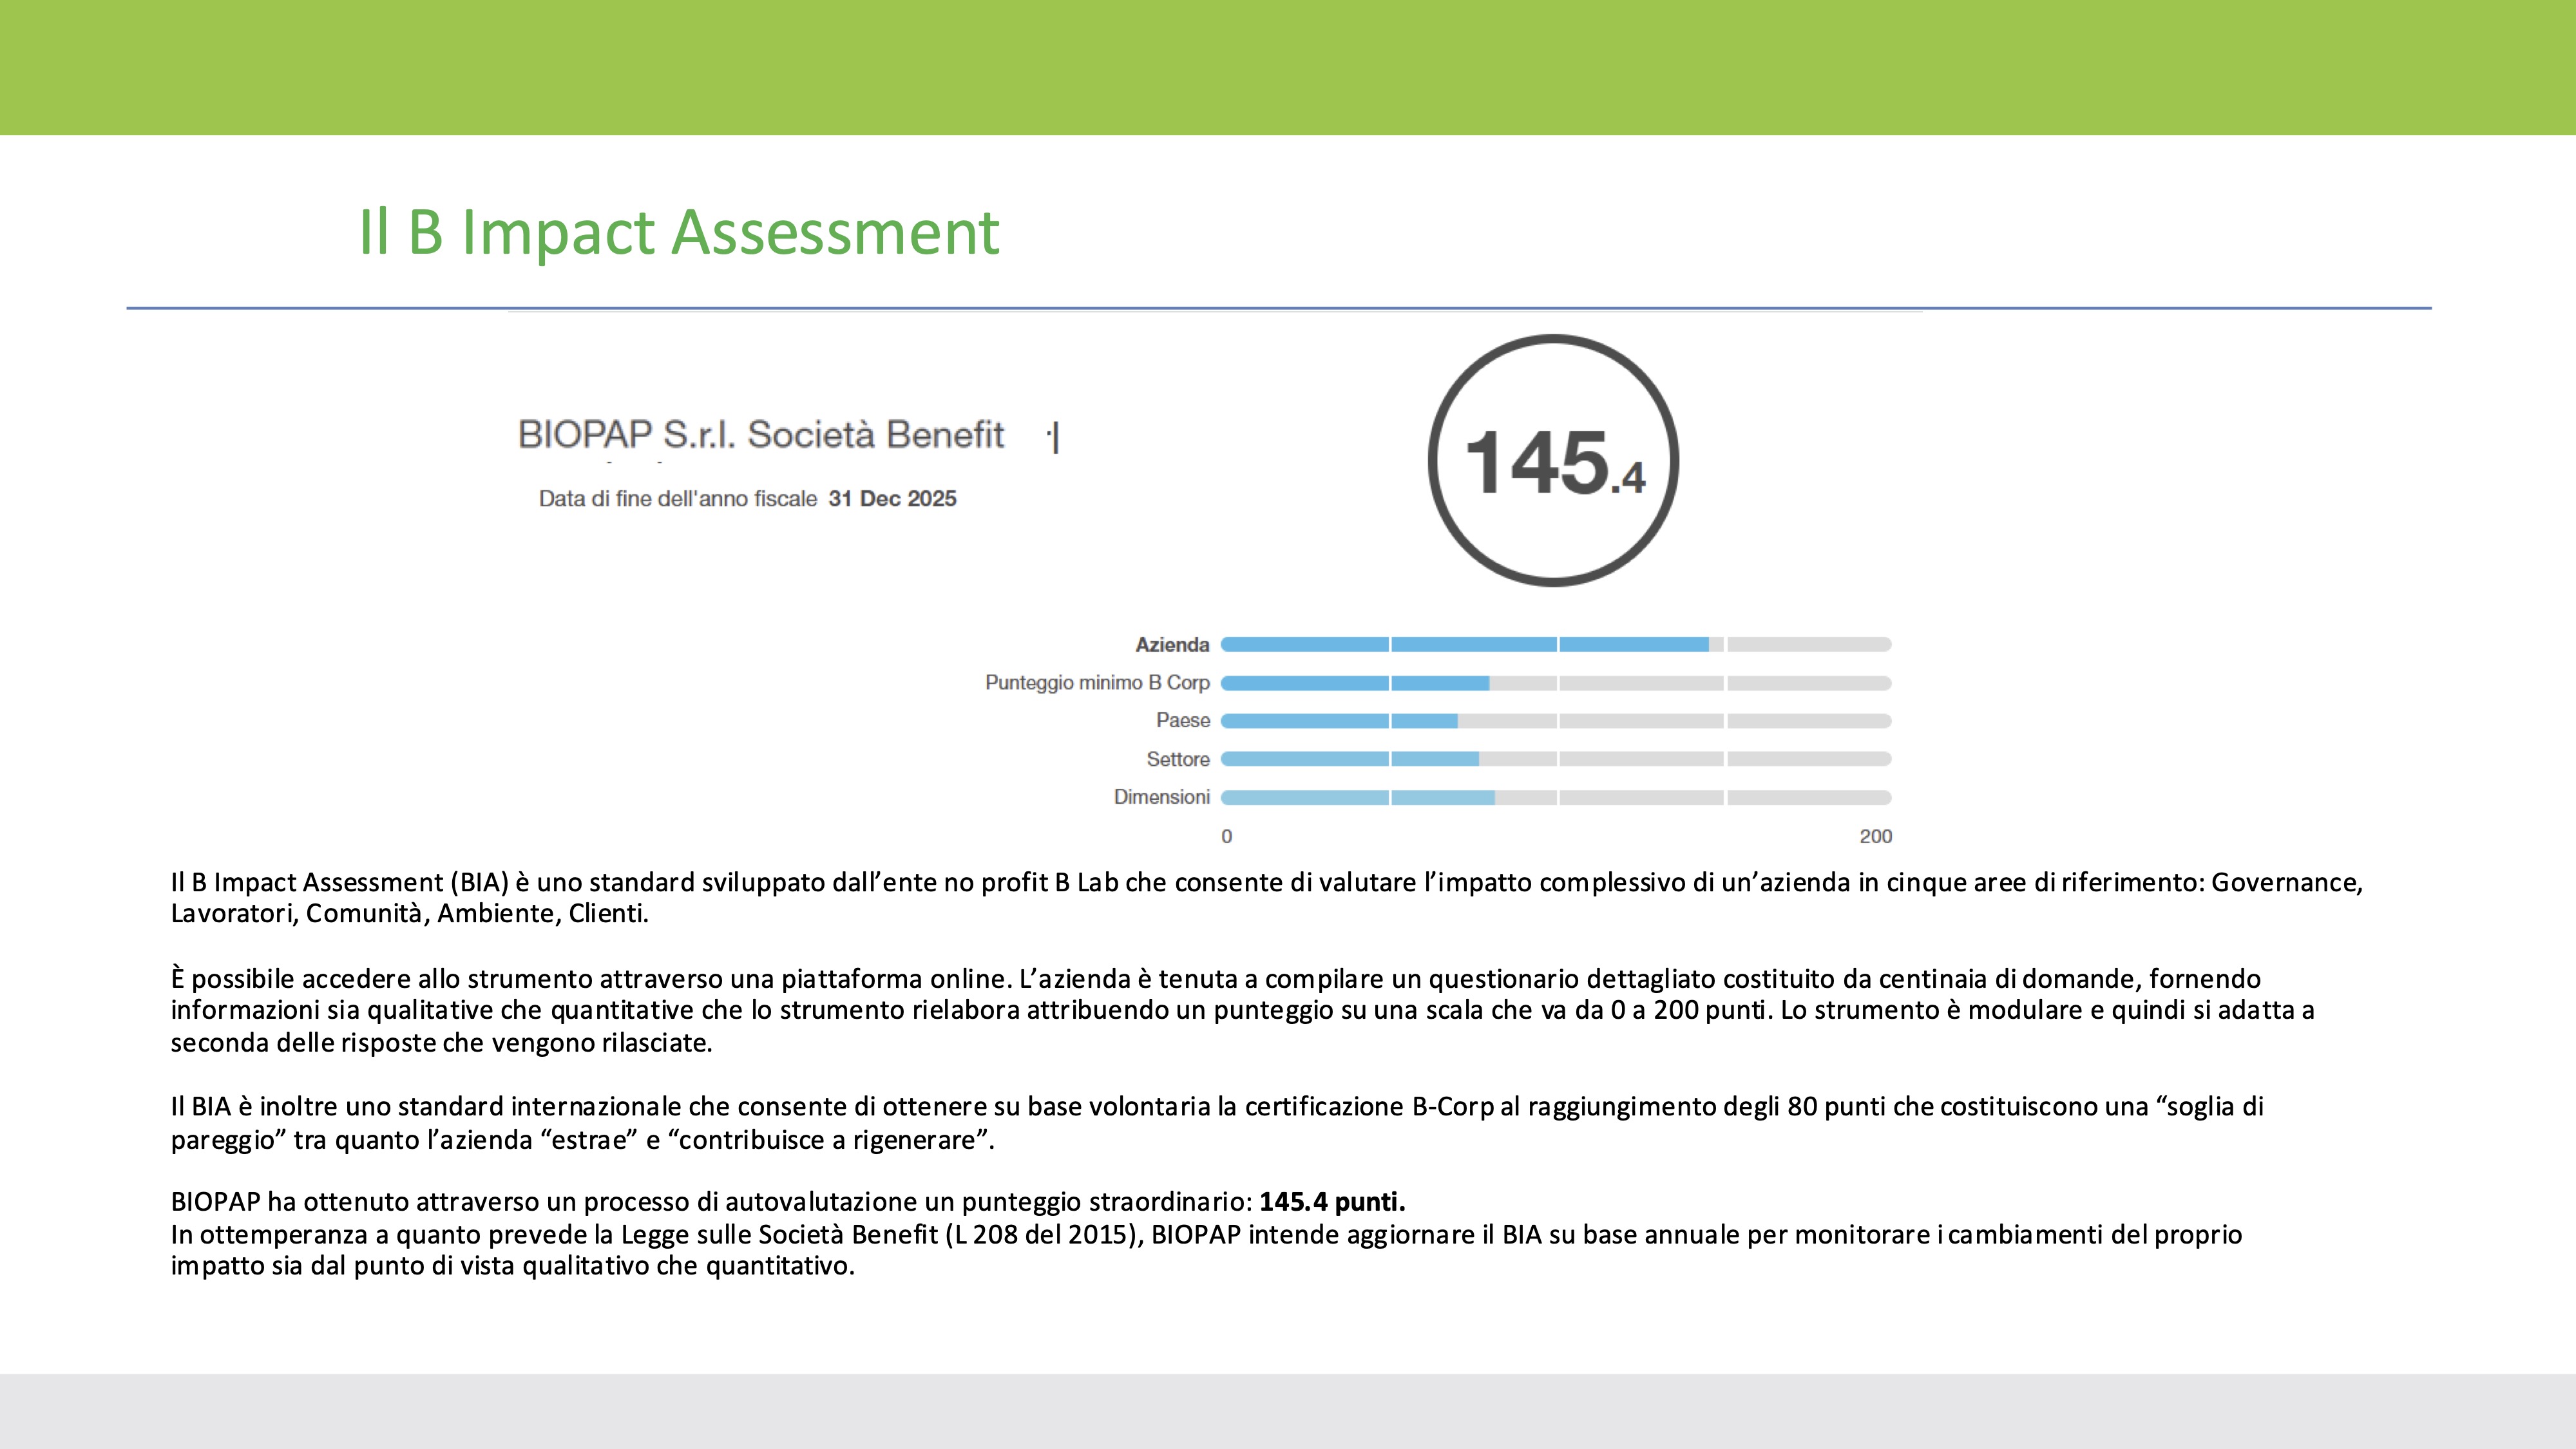
Task: Select the "BIOPAP S.r.l. Società Benefit" company name
Action: pyautogui.click(x=761, y=435)
